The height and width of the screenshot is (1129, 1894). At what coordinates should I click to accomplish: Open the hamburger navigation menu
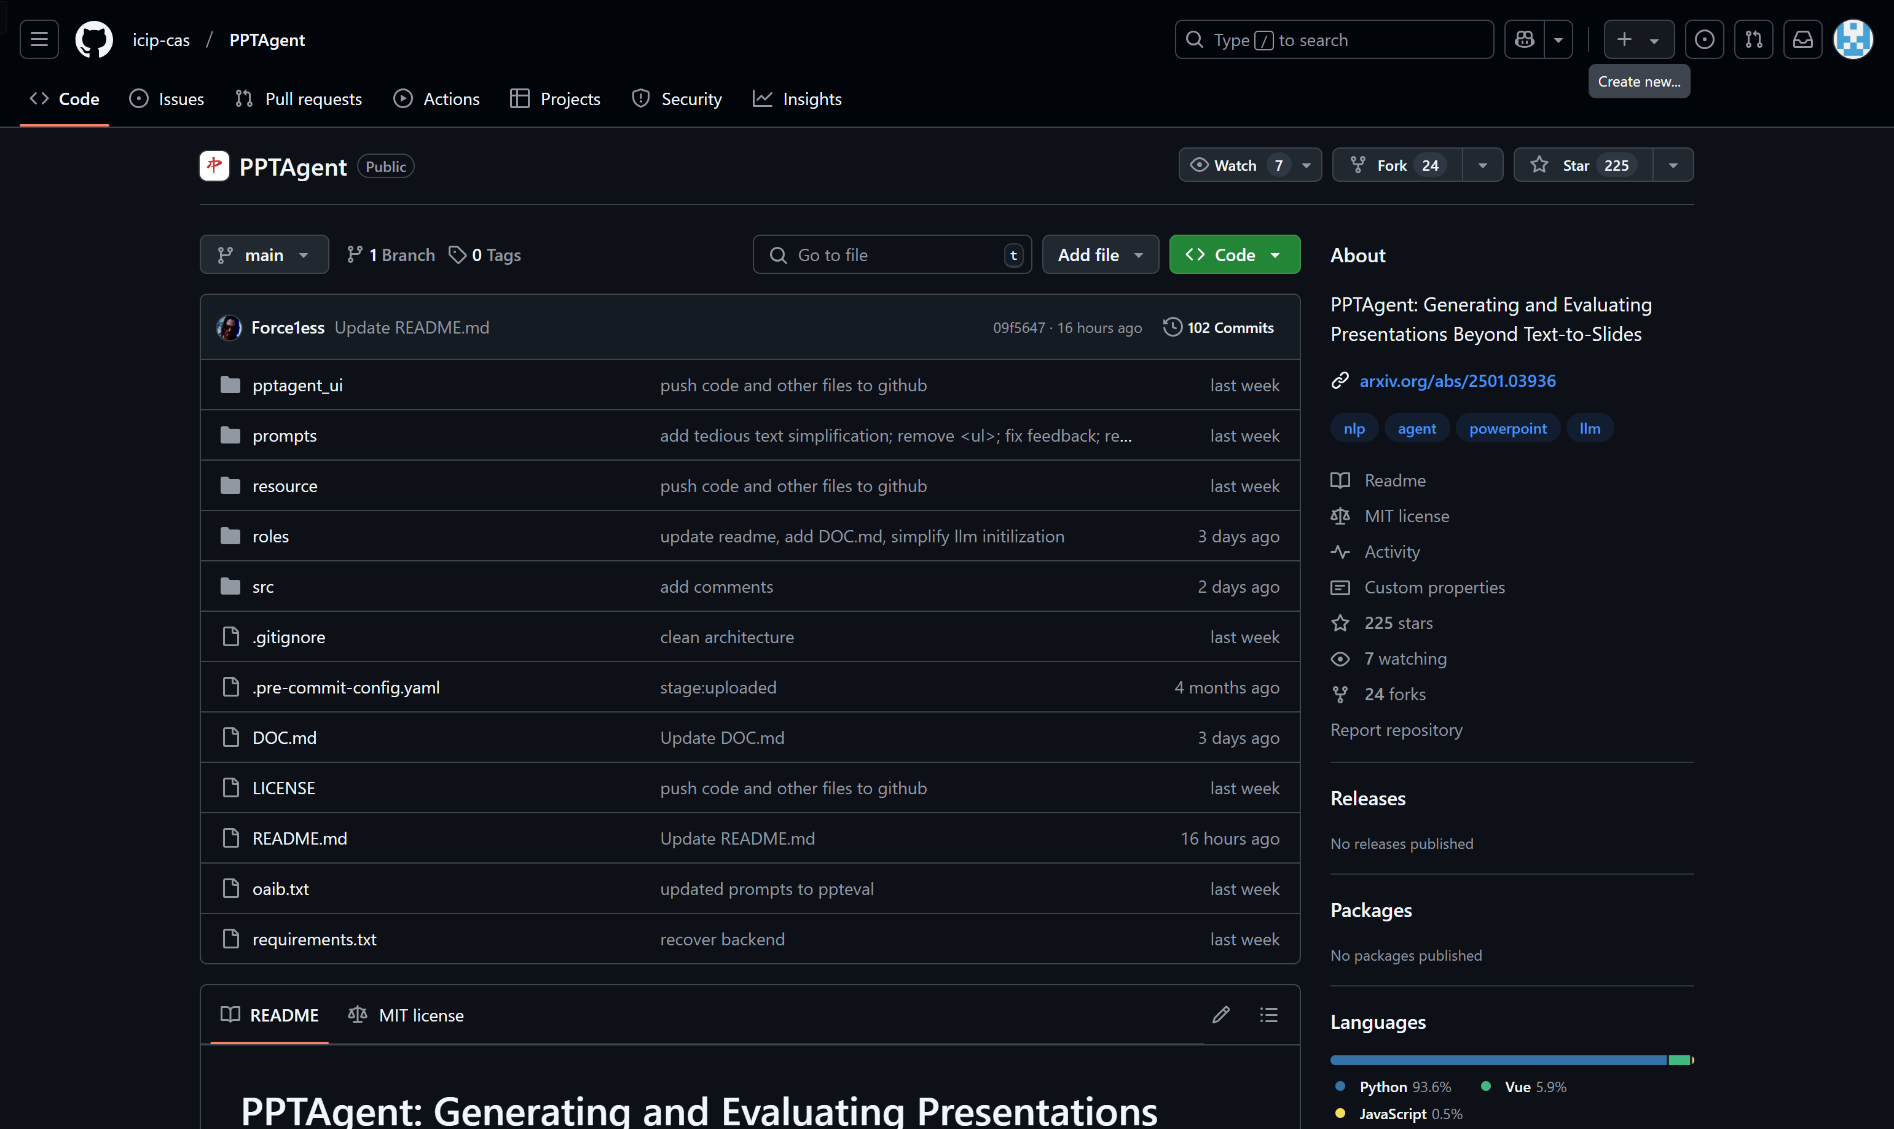click(x=39, y=39)
